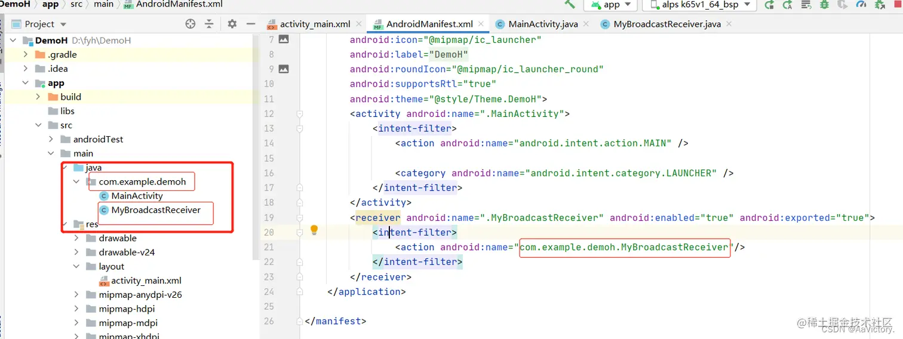Click gutter image icon on line 7
The width and height of the screenshot is (903, 339).
pos(284,39)
